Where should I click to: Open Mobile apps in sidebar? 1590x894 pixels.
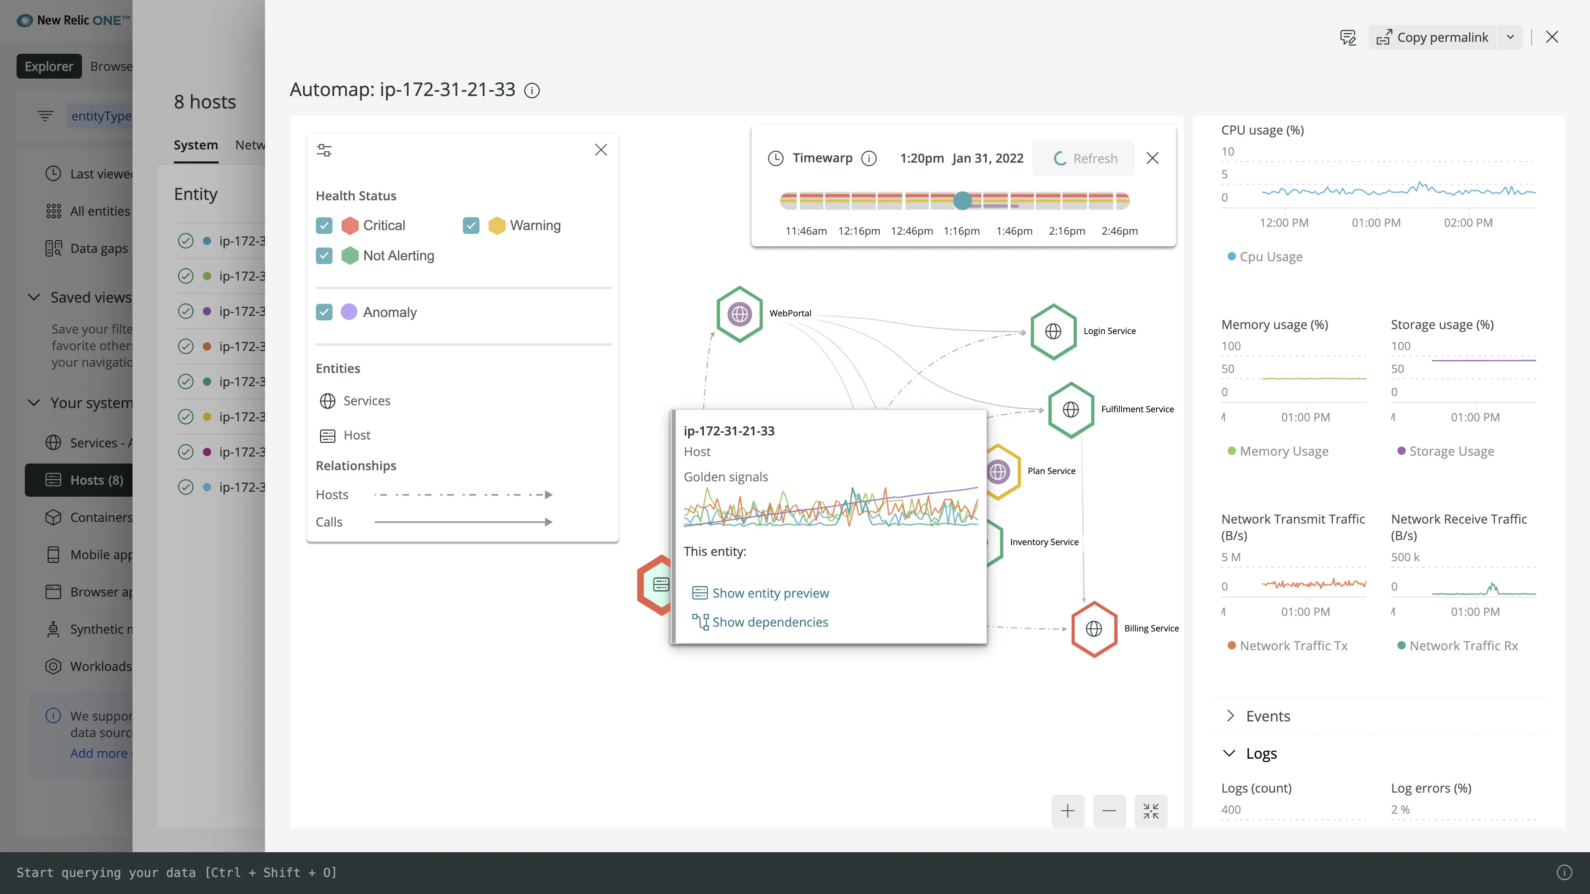(89, 555)
